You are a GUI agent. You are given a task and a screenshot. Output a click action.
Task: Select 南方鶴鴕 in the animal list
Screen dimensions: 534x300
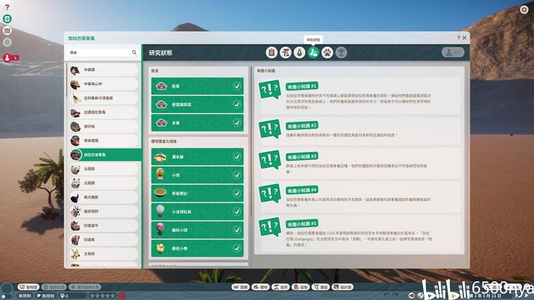coord(104,197)
